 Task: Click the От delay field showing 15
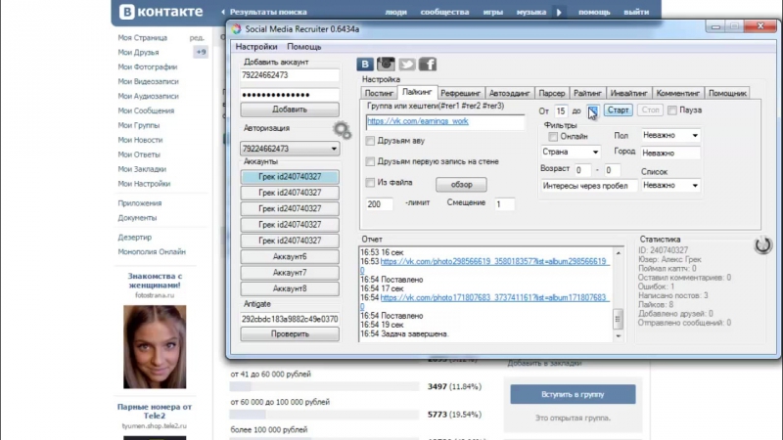[x=561, y=110]
